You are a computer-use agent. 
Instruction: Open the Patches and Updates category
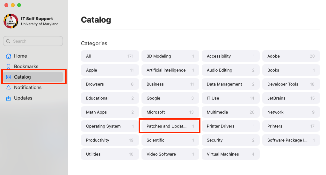(x=170, y=126)
